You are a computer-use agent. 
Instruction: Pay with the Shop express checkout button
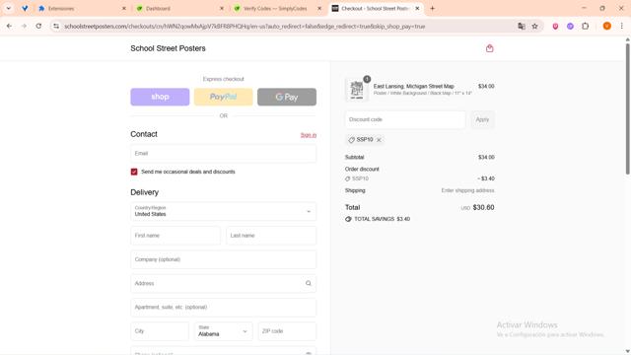pyautogui.click(x=160, y=97)
